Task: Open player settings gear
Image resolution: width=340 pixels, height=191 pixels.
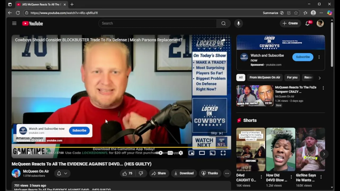Action: tap(181, 153)
